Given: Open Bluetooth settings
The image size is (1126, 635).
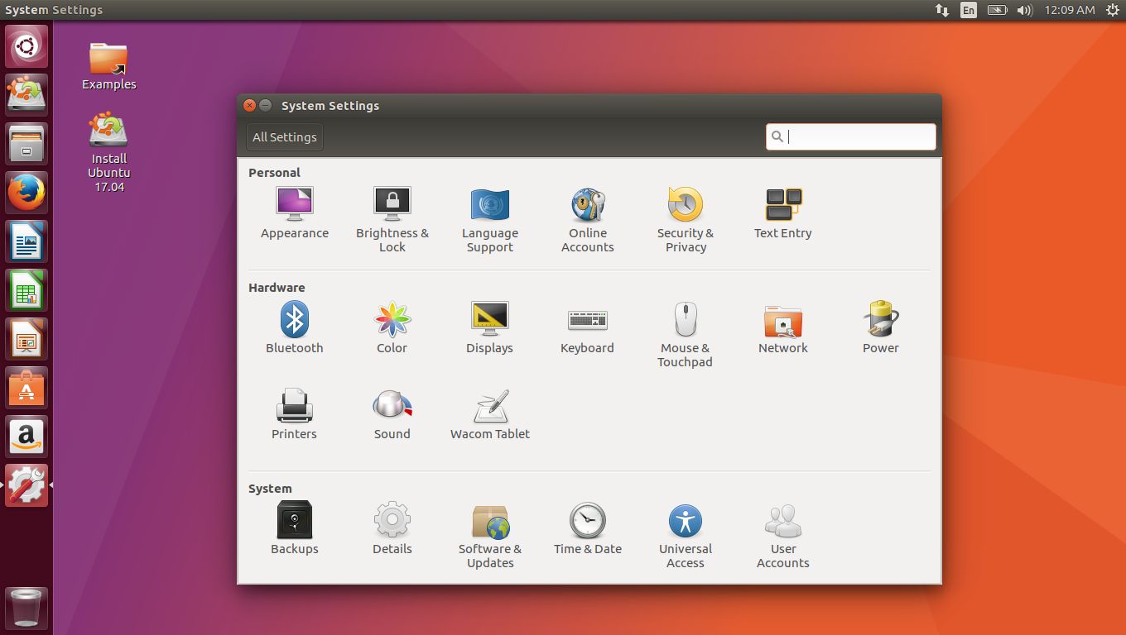Looking at the screenshot, I should (x=295, y=328).
